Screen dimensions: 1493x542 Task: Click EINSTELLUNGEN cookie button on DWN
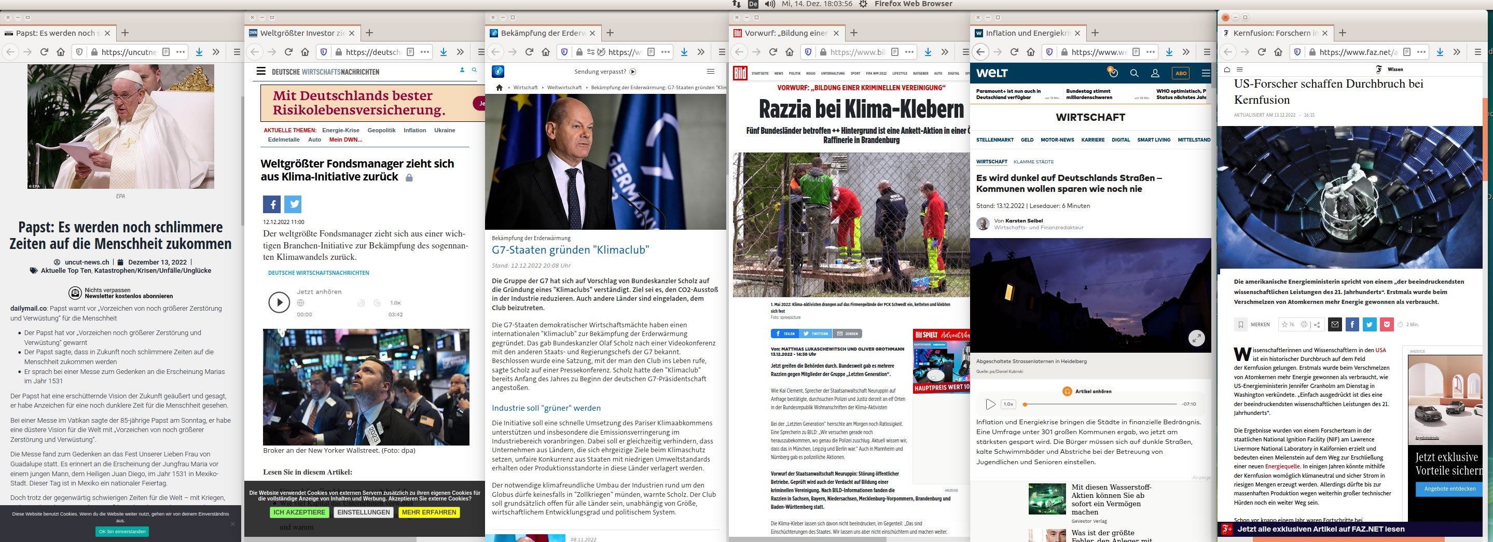point(364,512)
